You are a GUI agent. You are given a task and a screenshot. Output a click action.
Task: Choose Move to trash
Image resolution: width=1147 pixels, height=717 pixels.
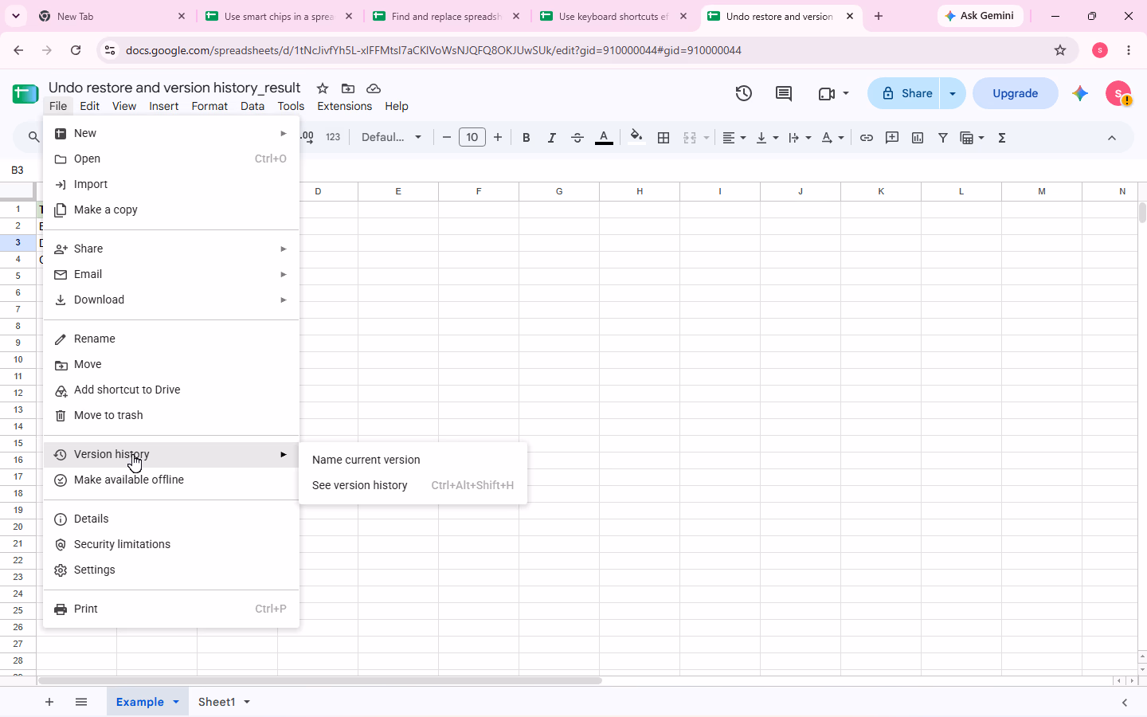click(x=171, y=415)
